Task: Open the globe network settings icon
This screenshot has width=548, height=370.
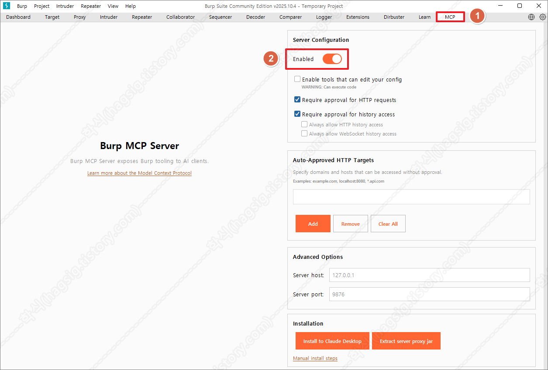Action: pos(531,17)
